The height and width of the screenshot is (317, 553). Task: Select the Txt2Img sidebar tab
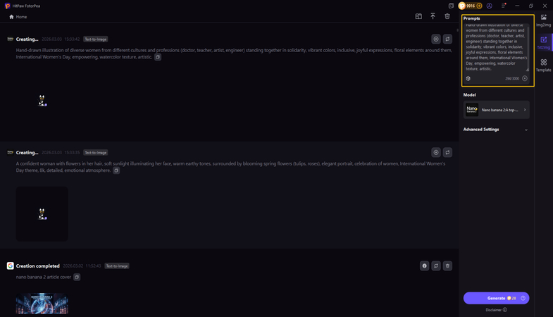[x=543, y=42]
